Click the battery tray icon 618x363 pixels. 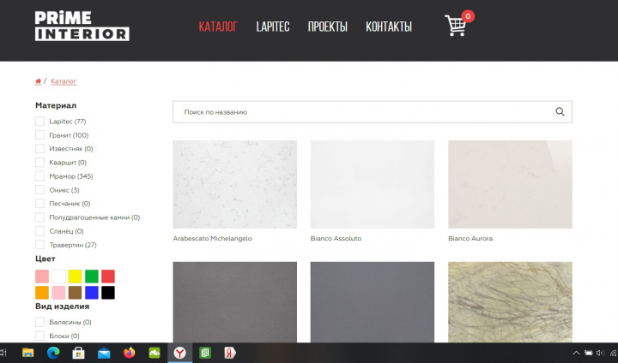click(589, 353)
